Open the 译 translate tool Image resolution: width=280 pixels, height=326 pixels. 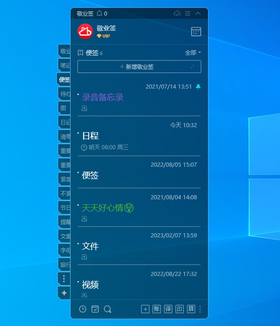pos(168,309)
